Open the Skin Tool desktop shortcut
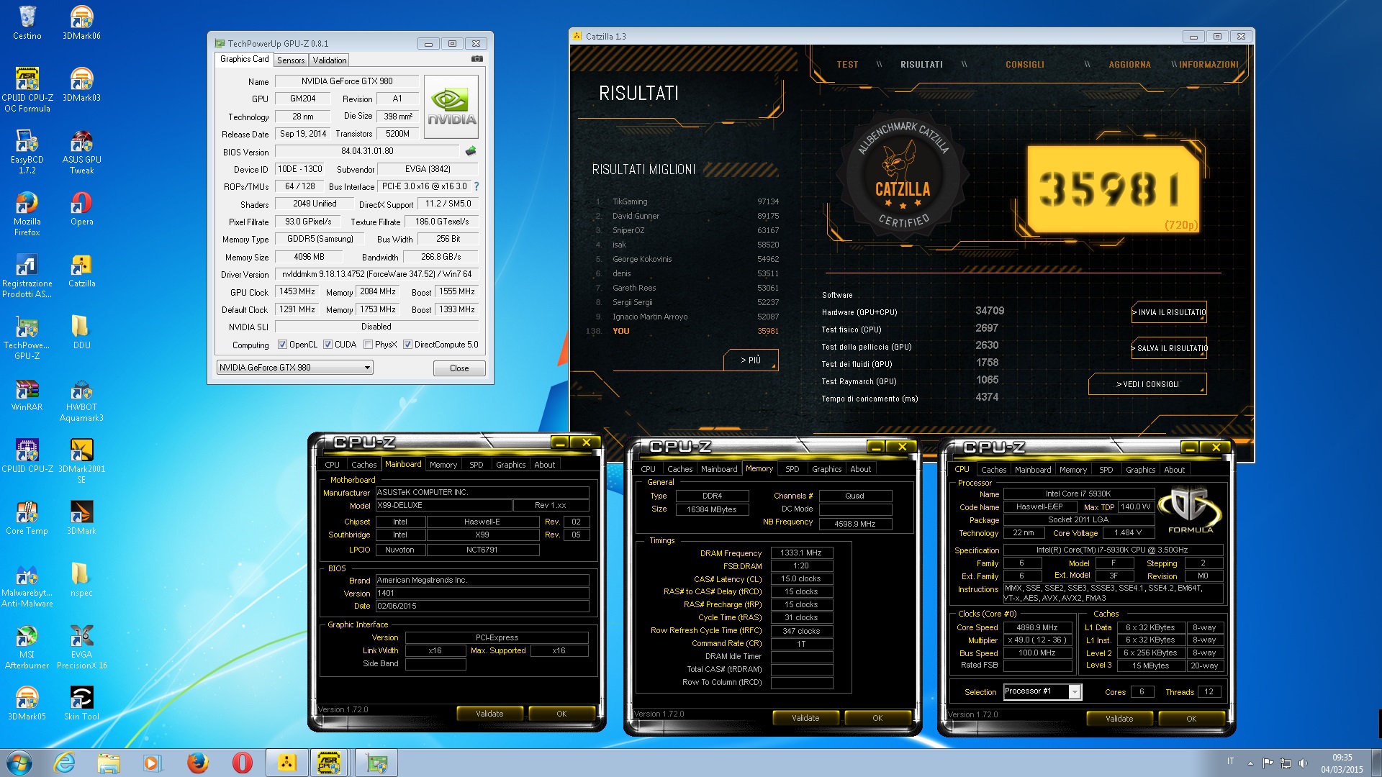This screenshot has height=777, width=1382. pos(81,704)
